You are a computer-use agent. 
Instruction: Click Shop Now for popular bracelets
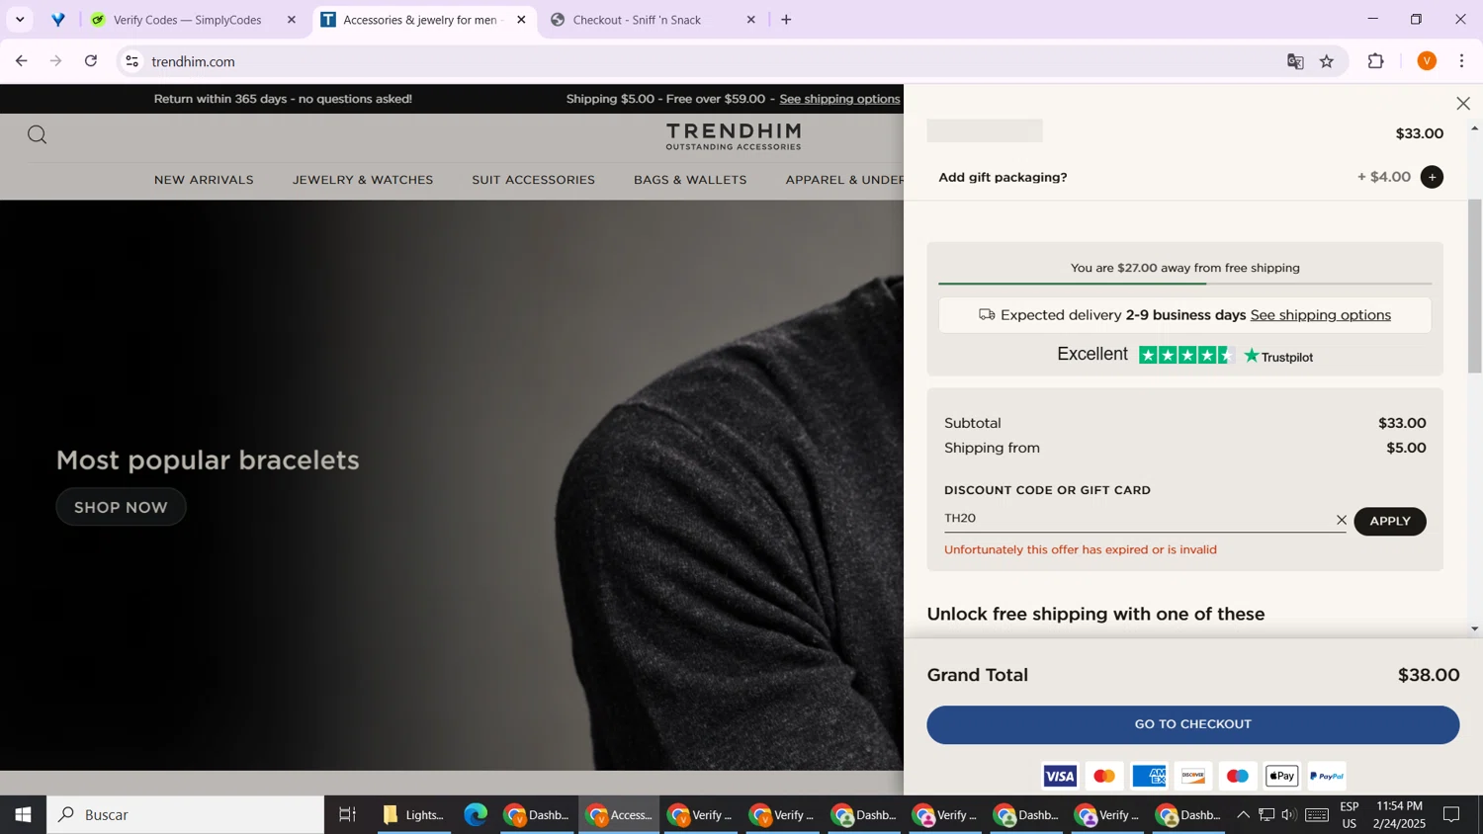click(121, 507)
